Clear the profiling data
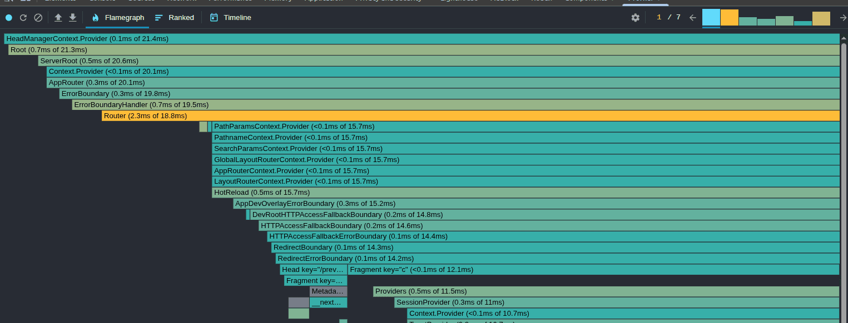The width and height of the screenshot is (848, 323). [38, 18]
